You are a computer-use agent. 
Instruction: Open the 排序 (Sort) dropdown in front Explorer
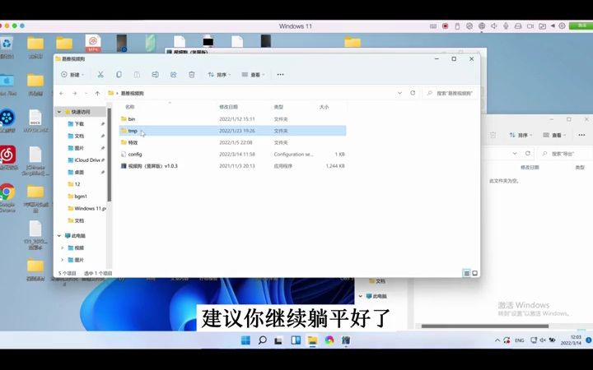tap(219, 75)
